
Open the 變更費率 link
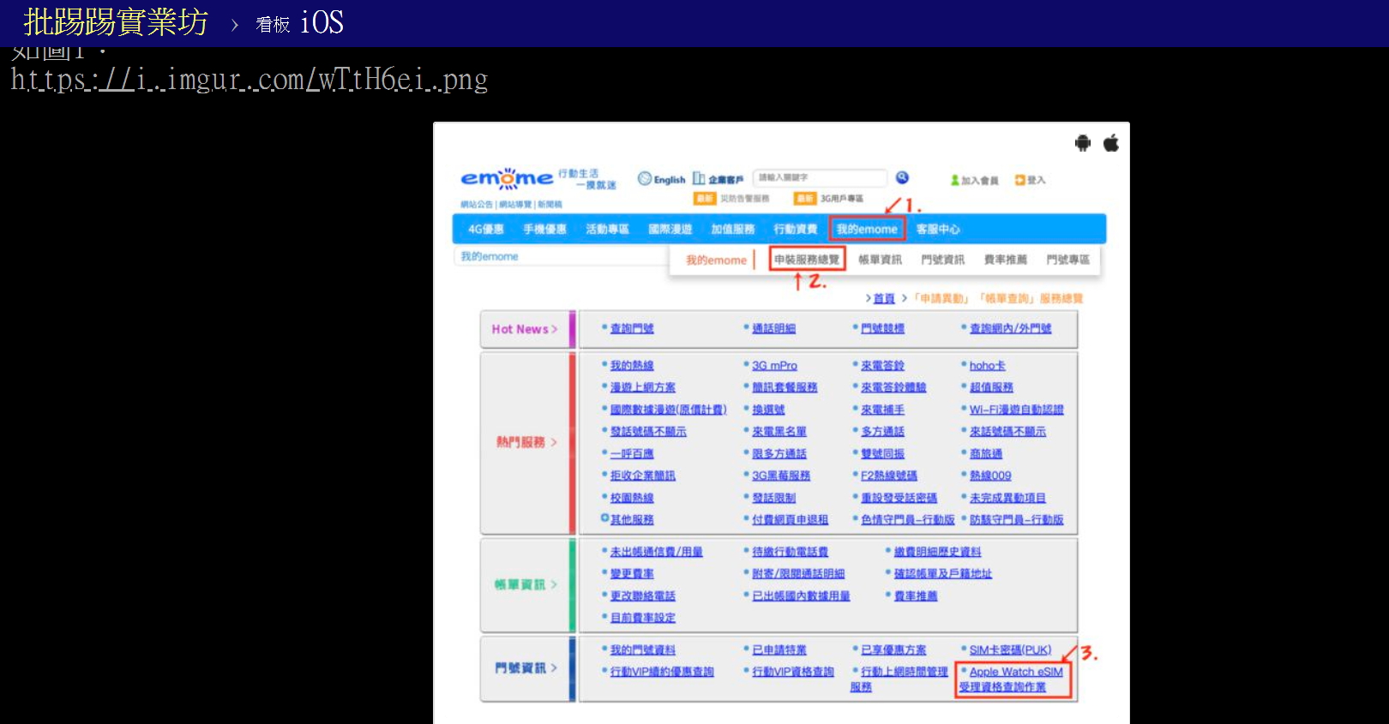pyautogui.click(x=632, y=574)
